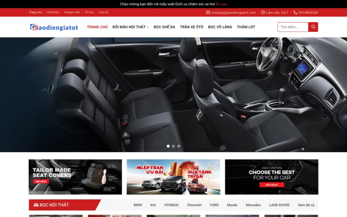This screenshot has height=217, width=347.
Task: Open the Liên hệ link
Action: pos(103,12)
